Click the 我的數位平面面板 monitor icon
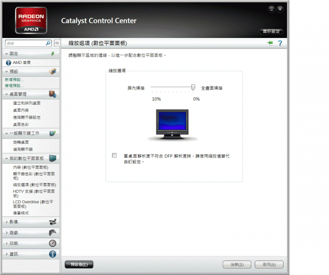 coord(53,158)
